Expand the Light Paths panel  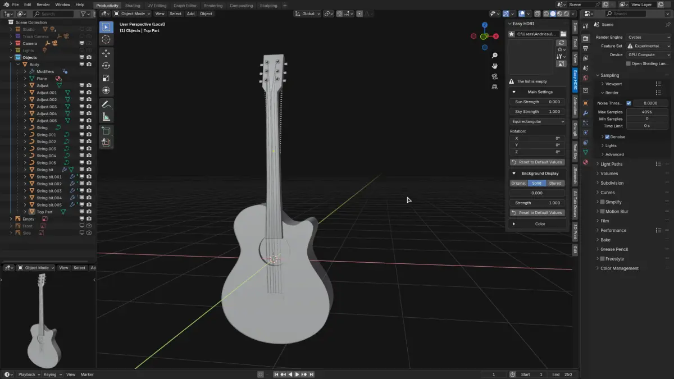pos(611,165)
